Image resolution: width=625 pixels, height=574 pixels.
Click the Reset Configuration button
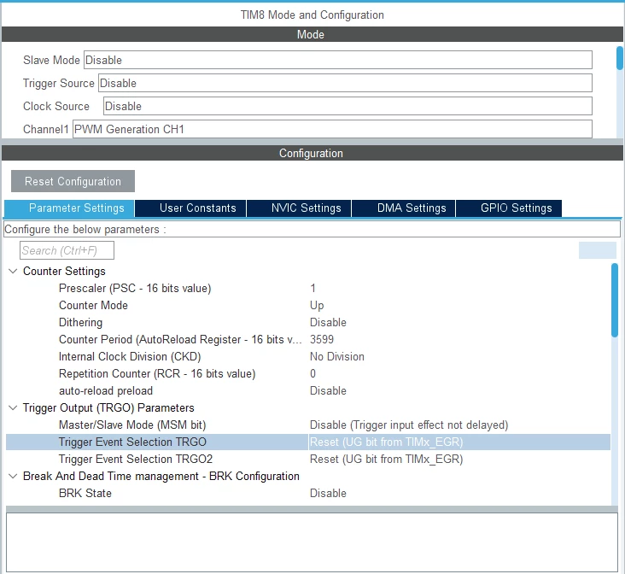pyautogui.click(x=73, y=181)
